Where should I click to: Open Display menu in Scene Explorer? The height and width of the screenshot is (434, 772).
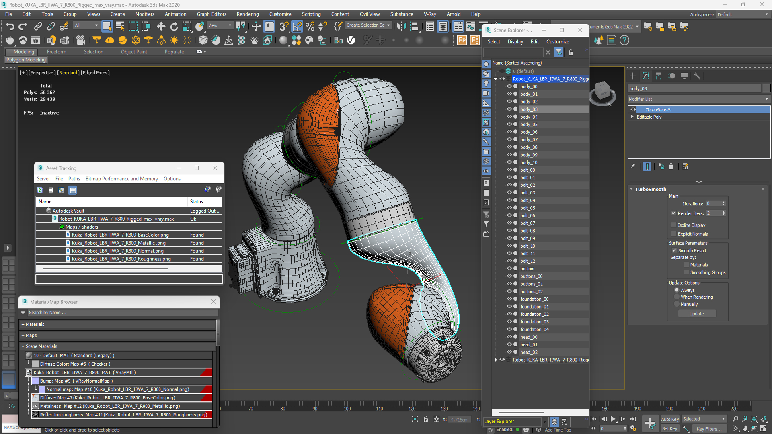pyautogui.click(x=515, y=42)
